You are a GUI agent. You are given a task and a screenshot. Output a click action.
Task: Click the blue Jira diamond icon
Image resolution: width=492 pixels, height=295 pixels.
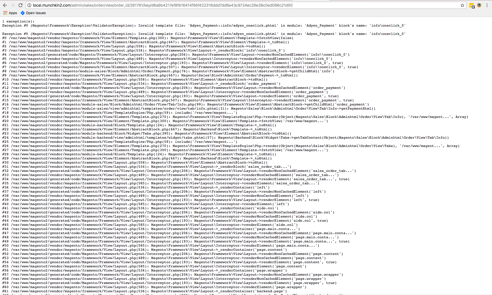[23, 13]
